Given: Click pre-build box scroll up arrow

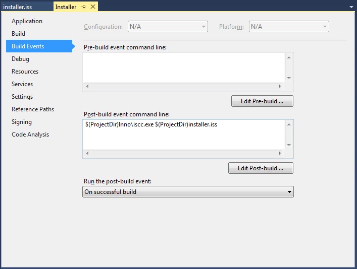Looking at the screenshot, I should coord(289,57).
